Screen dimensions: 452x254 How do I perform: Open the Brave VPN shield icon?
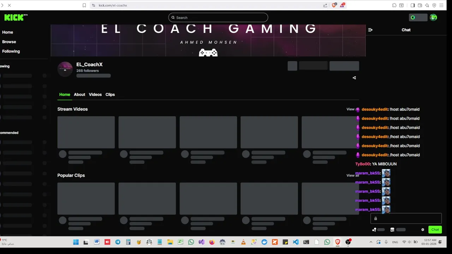[434, 5]
